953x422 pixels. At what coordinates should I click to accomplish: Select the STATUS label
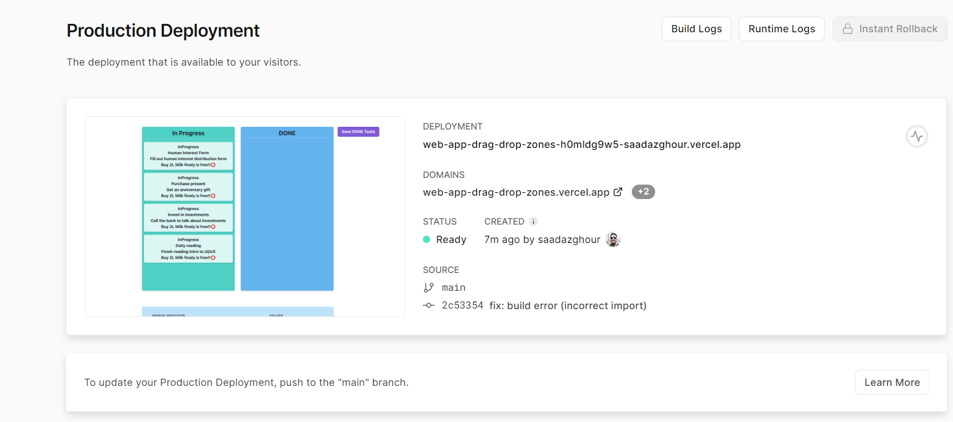440,222
